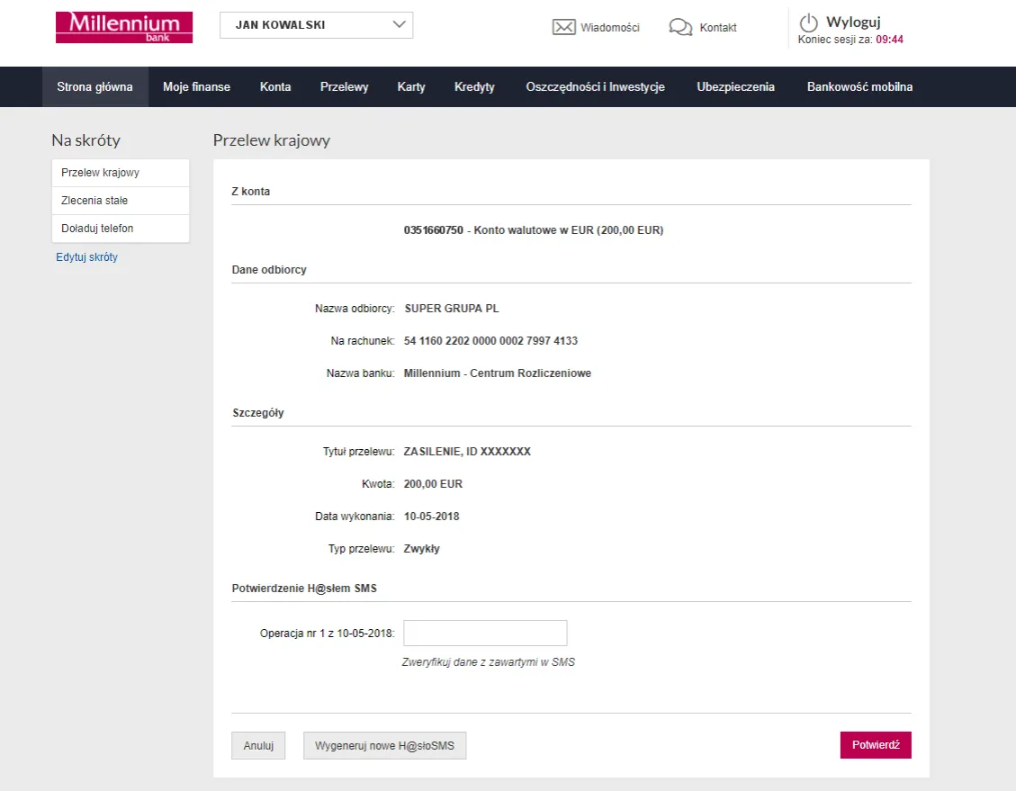1016x791 pixels.
Task: Open the Moje finanse menu
Action: 196,87
